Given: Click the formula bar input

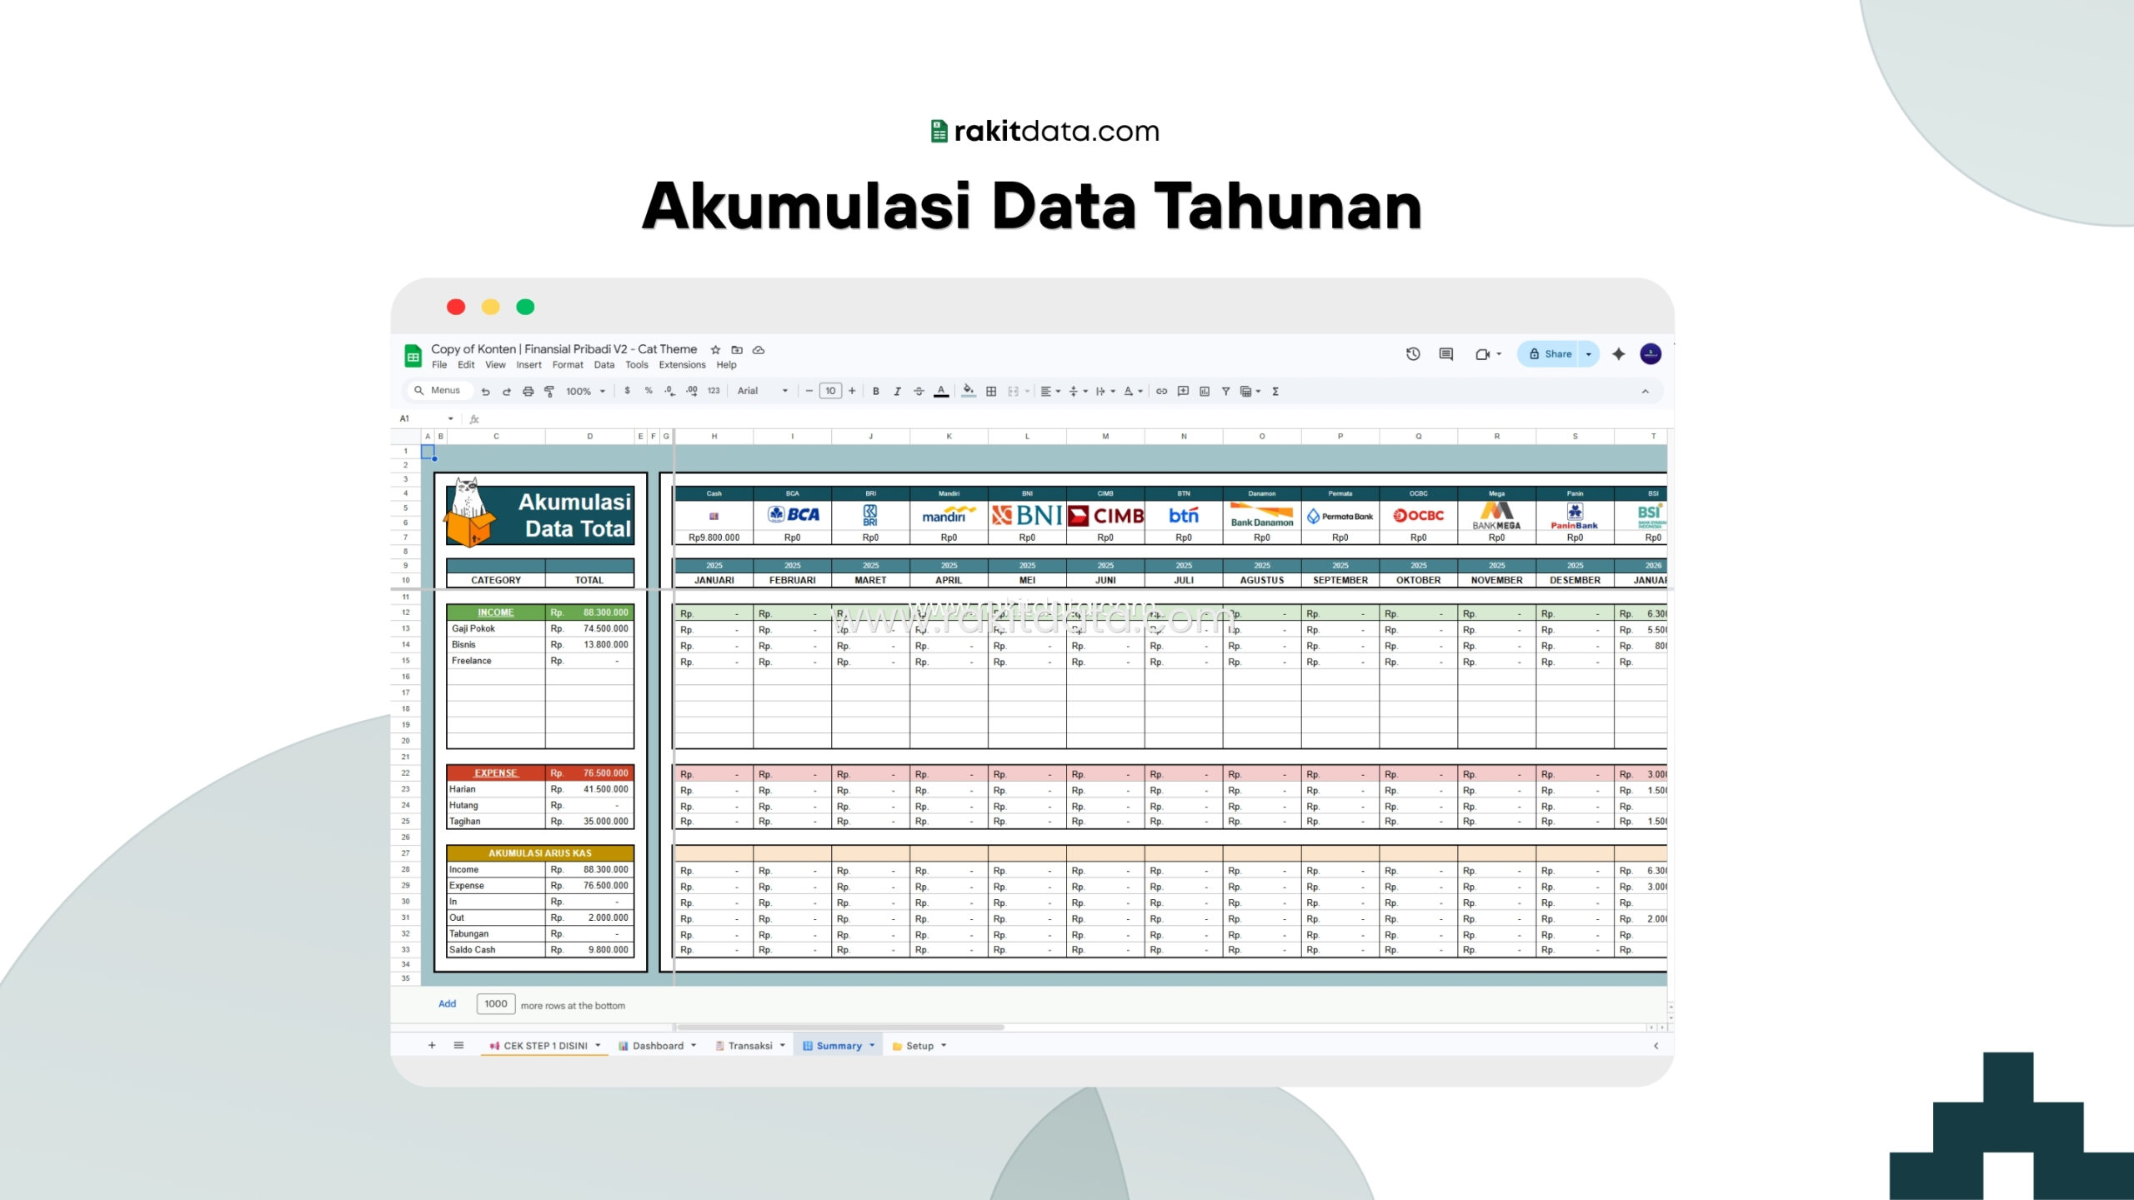Looking at the screenshot, I should tap(1075, 418).
